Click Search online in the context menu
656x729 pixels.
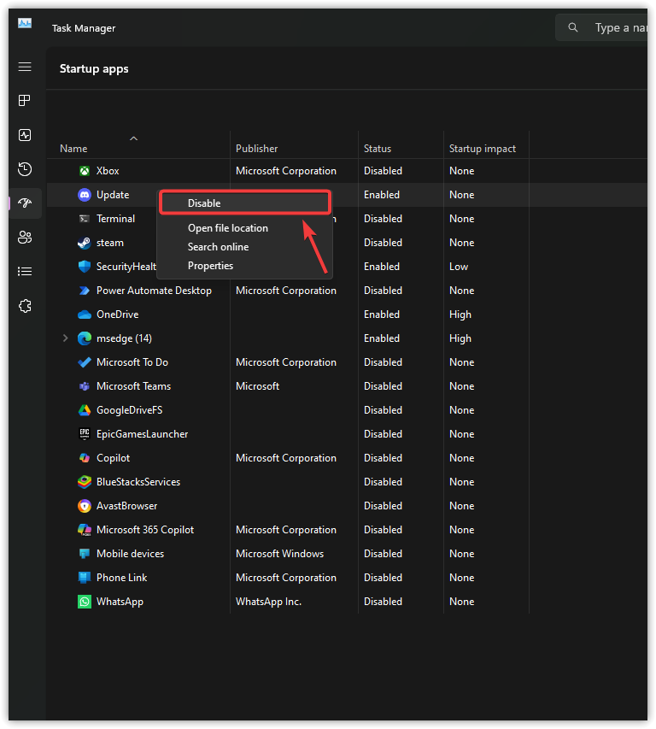218,246
